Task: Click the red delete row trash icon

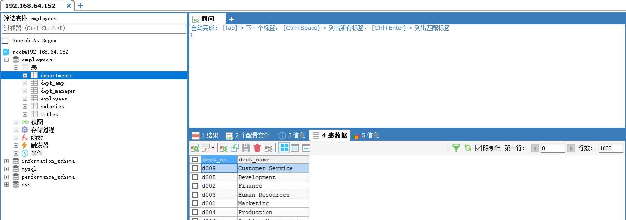Action: click(257, 148)
